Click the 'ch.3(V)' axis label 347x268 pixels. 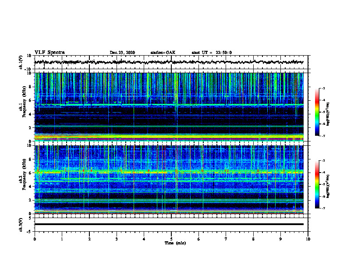21,225
